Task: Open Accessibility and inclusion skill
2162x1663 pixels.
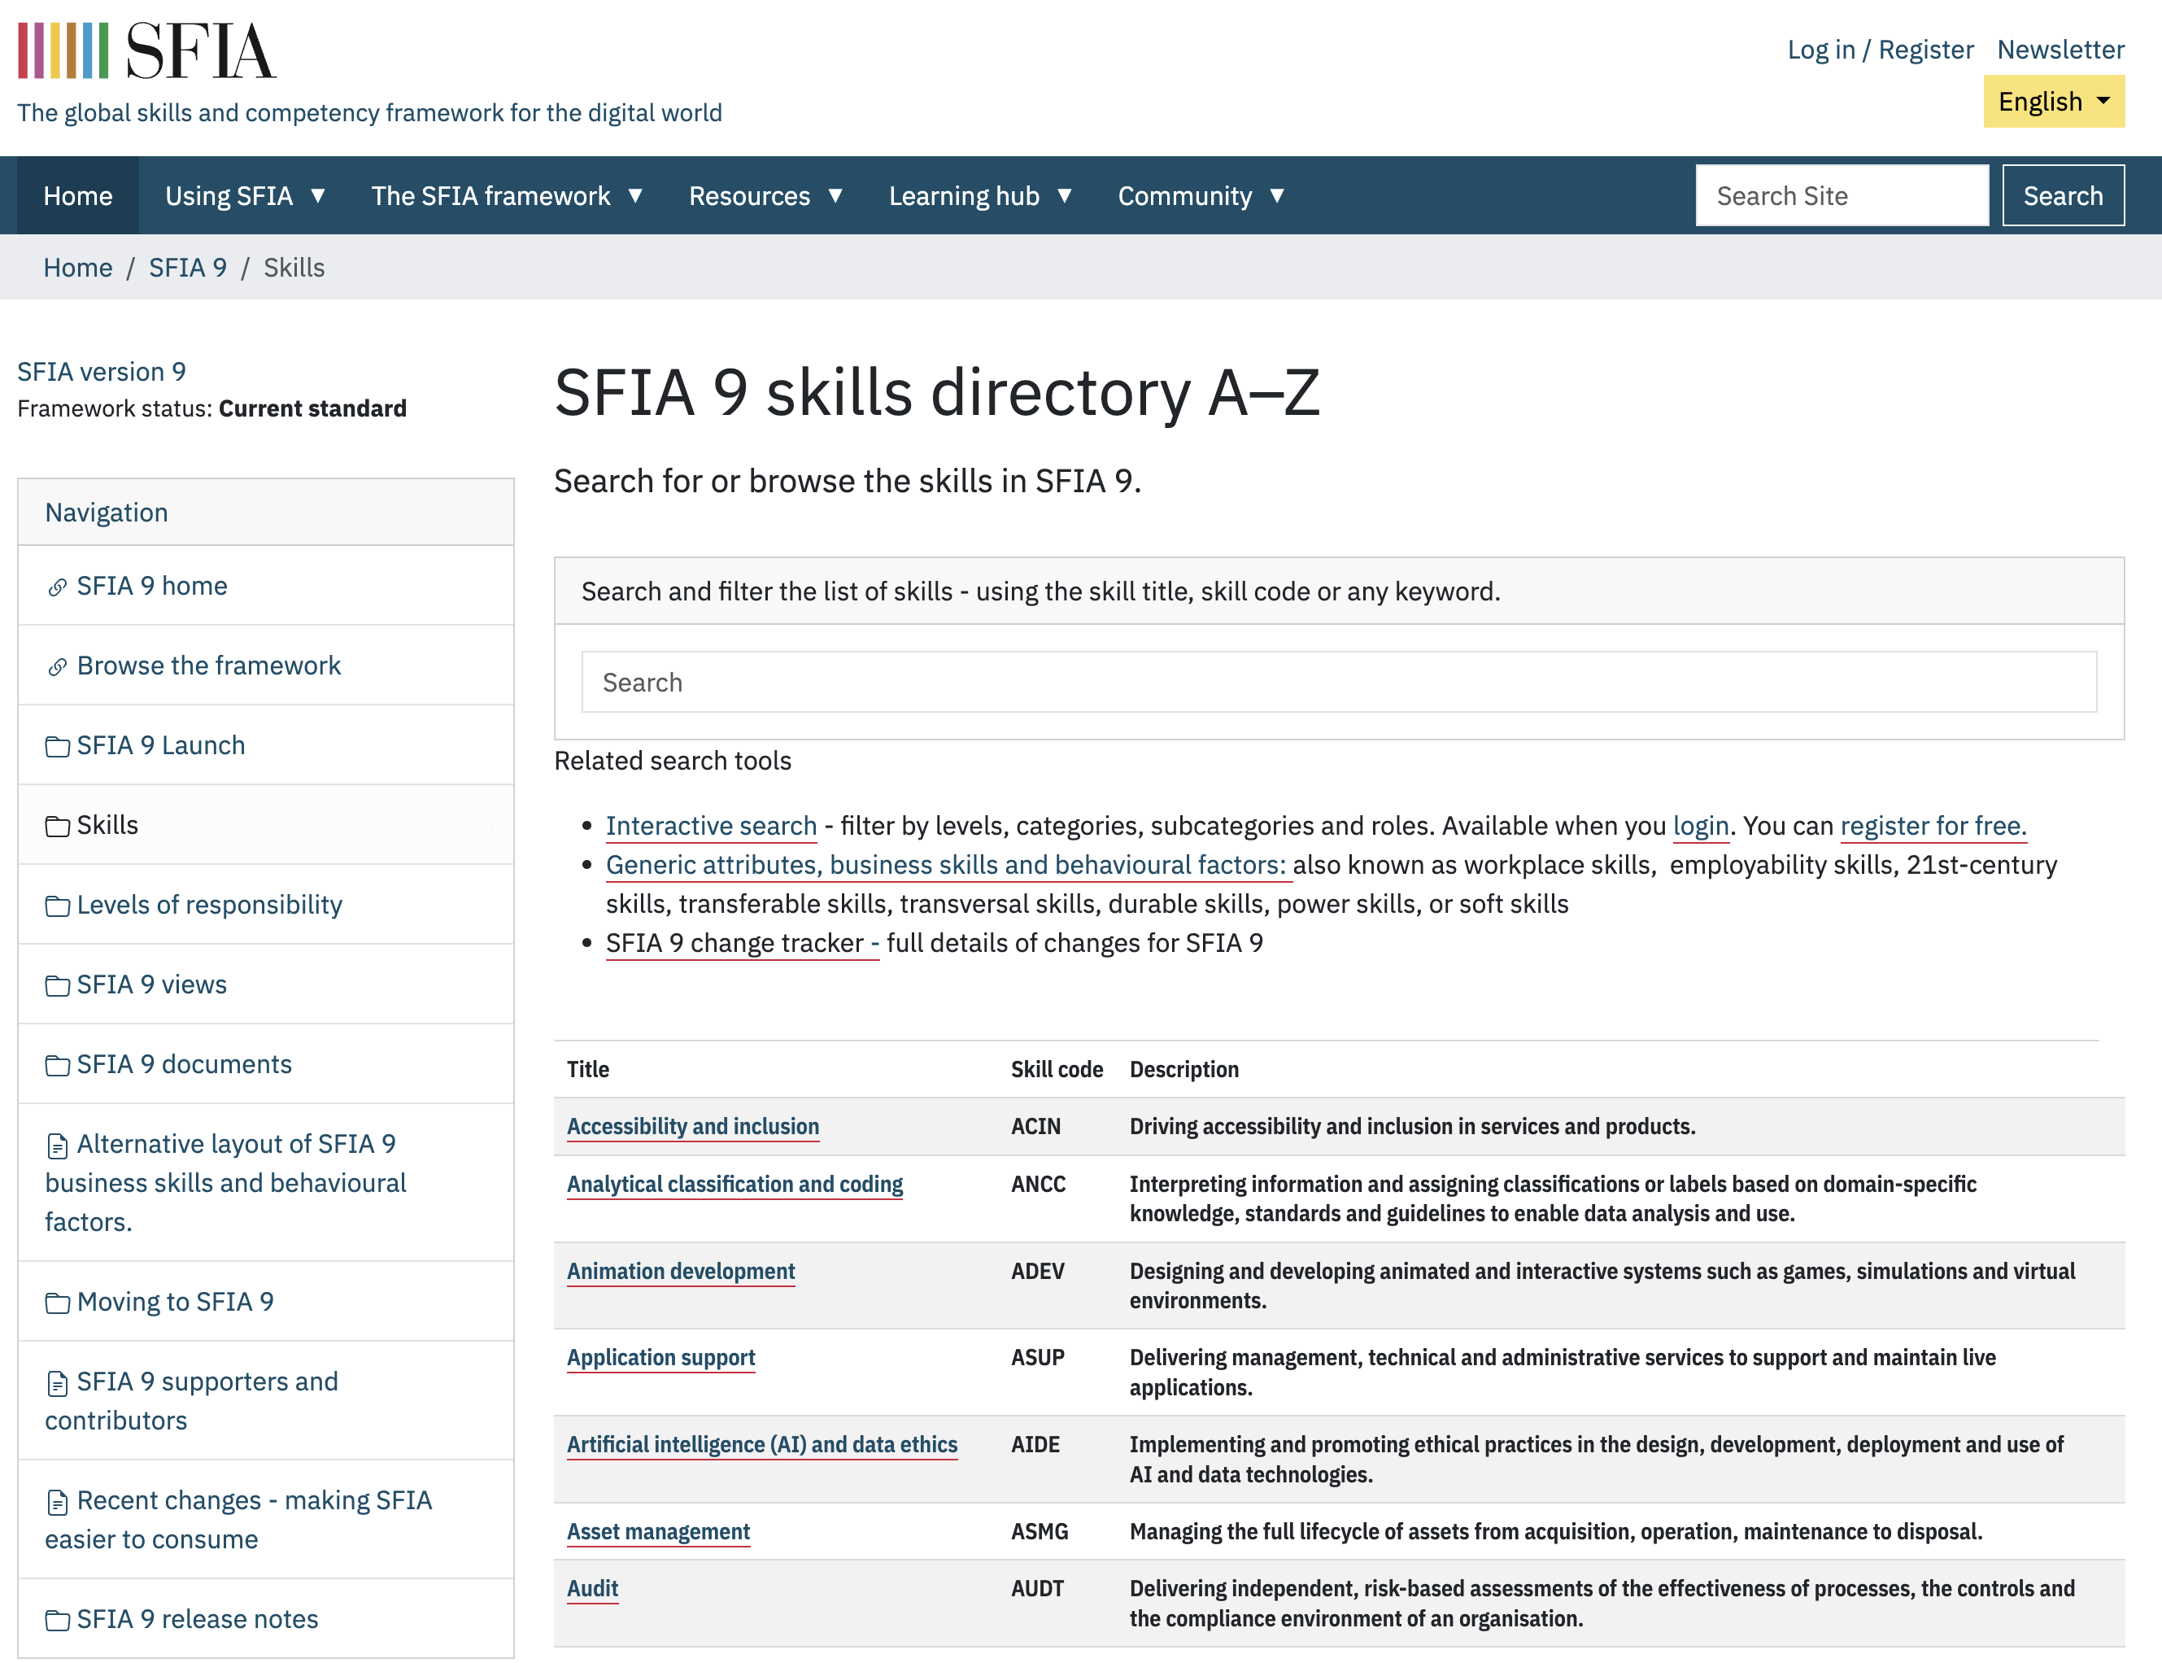Action: point(693,1127)
